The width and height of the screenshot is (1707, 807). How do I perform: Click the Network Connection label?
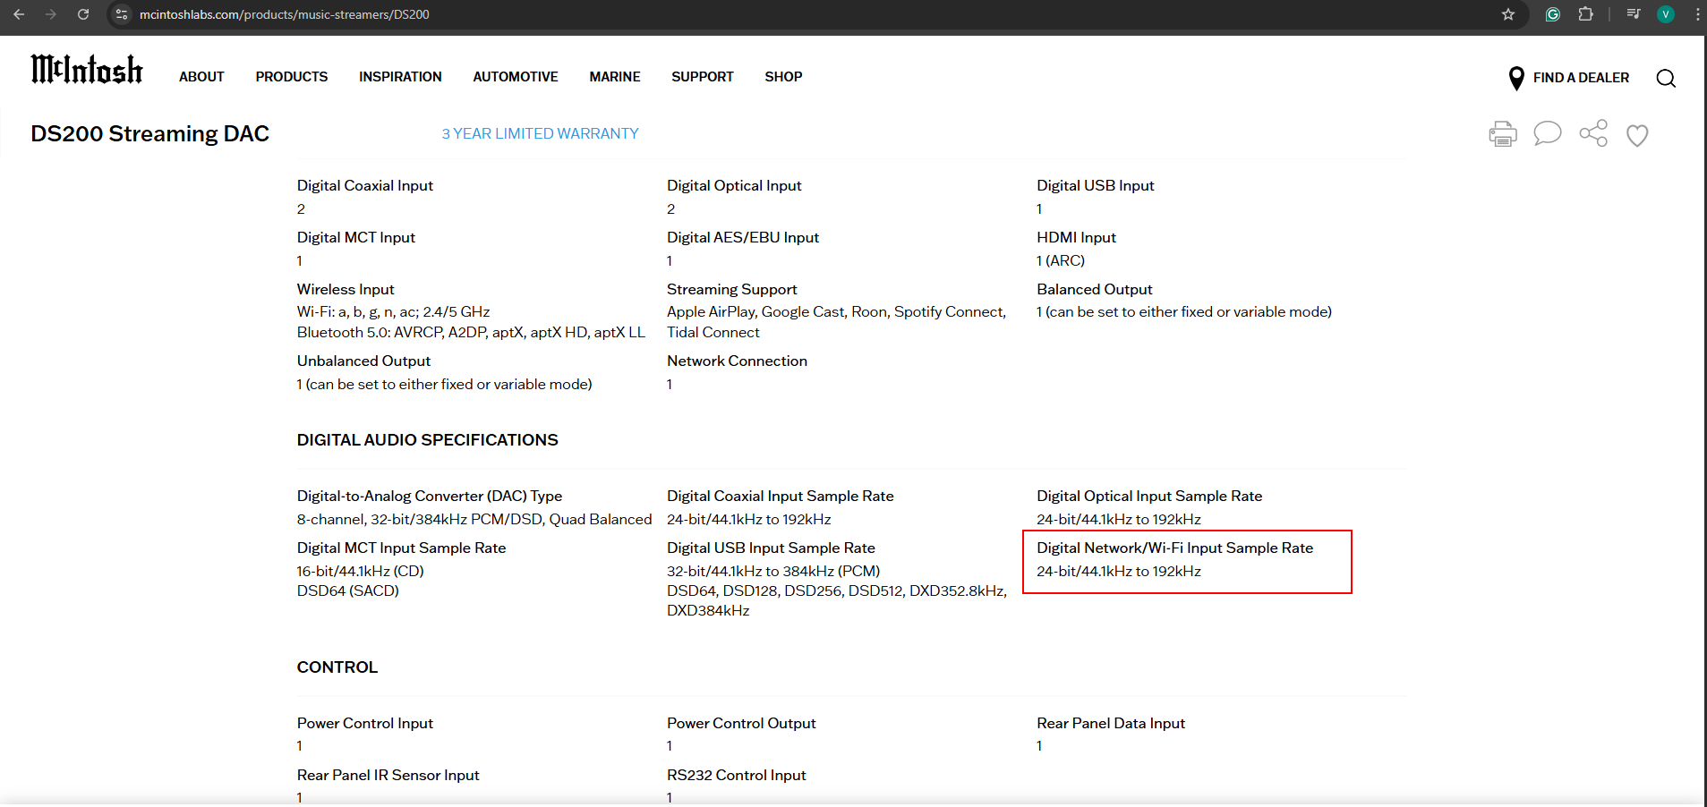(x=738, y=361)
